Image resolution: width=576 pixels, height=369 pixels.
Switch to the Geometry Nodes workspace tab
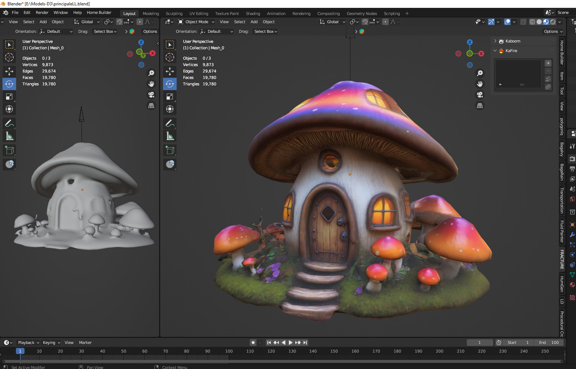pos(362,14)
